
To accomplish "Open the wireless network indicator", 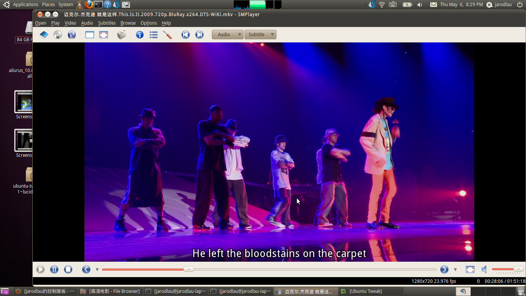I will 382,5.
